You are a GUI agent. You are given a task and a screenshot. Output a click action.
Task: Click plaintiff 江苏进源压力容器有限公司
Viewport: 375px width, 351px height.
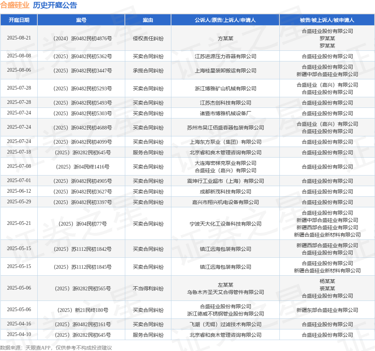[x=225, y=56]
